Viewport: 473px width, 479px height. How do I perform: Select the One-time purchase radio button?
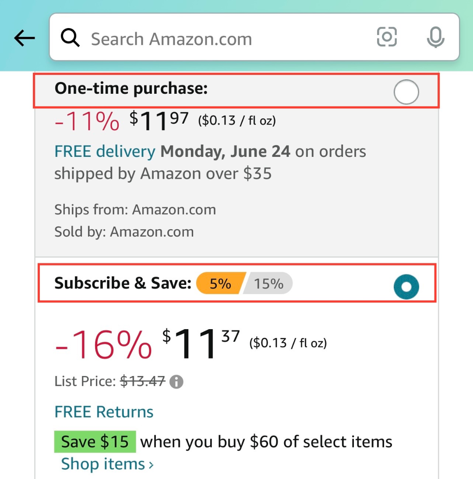pyautogui.click(x=406, y=92)
